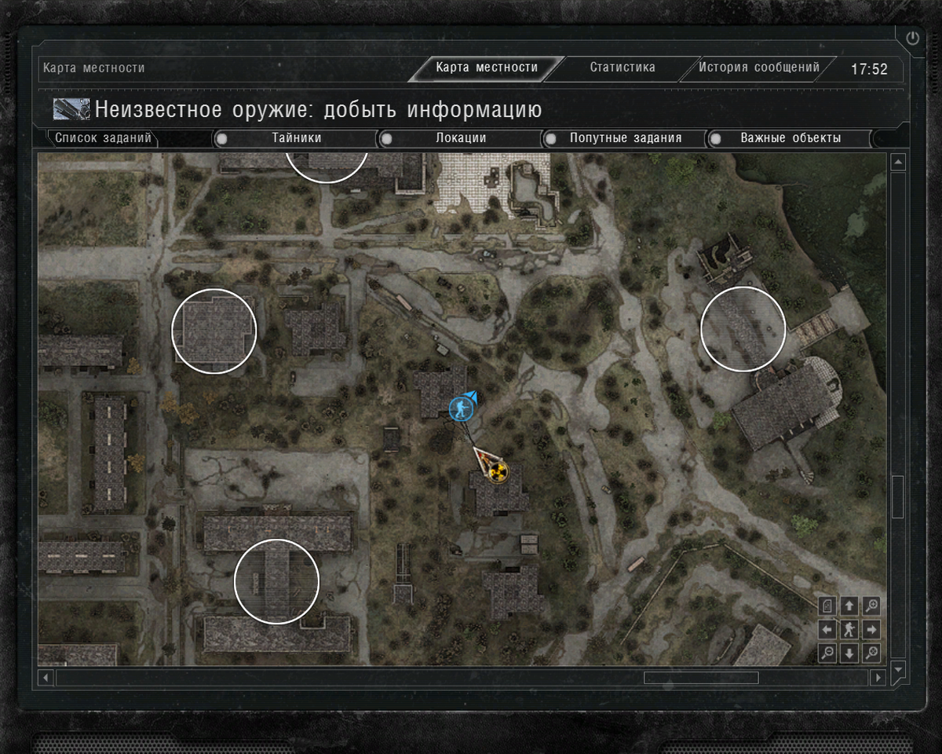
Task: Select the yellow radiation quest marker
Action: (498, 473)
